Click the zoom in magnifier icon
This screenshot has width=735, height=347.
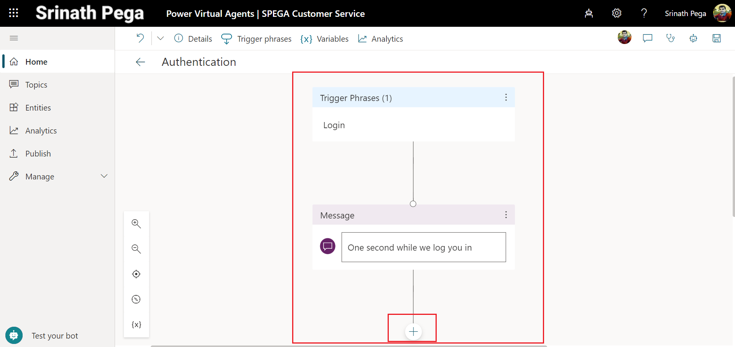point(136,224)
